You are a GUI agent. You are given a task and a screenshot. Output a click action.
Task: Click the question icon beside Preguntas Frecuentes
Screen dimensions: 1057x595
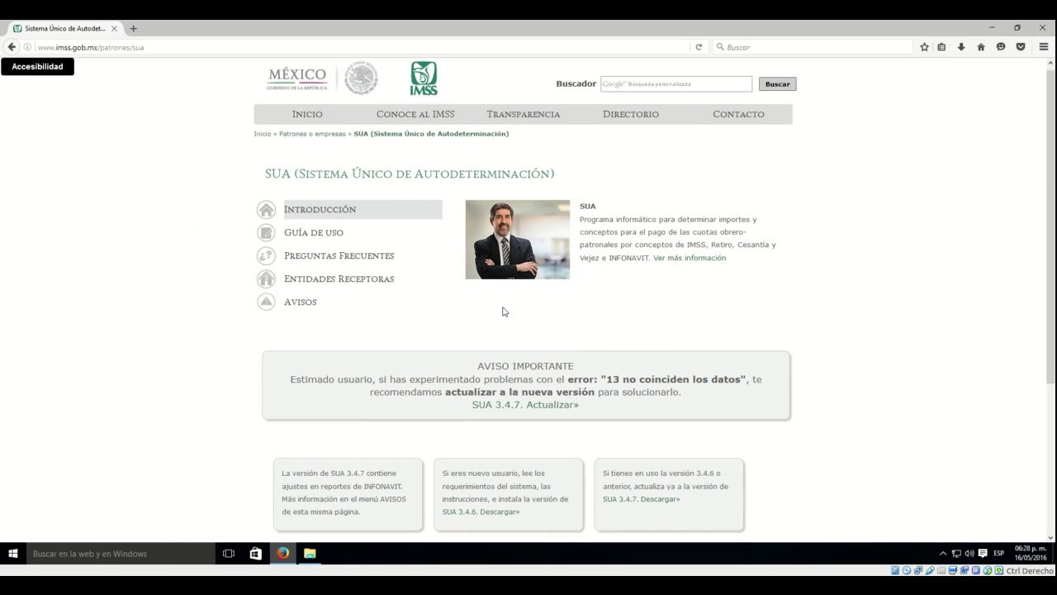point(266,256)
